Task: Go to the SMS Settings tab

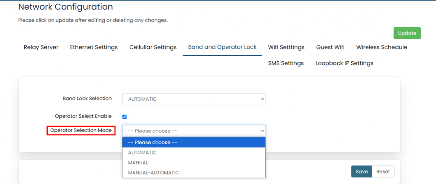Action: tap(286, 63)
